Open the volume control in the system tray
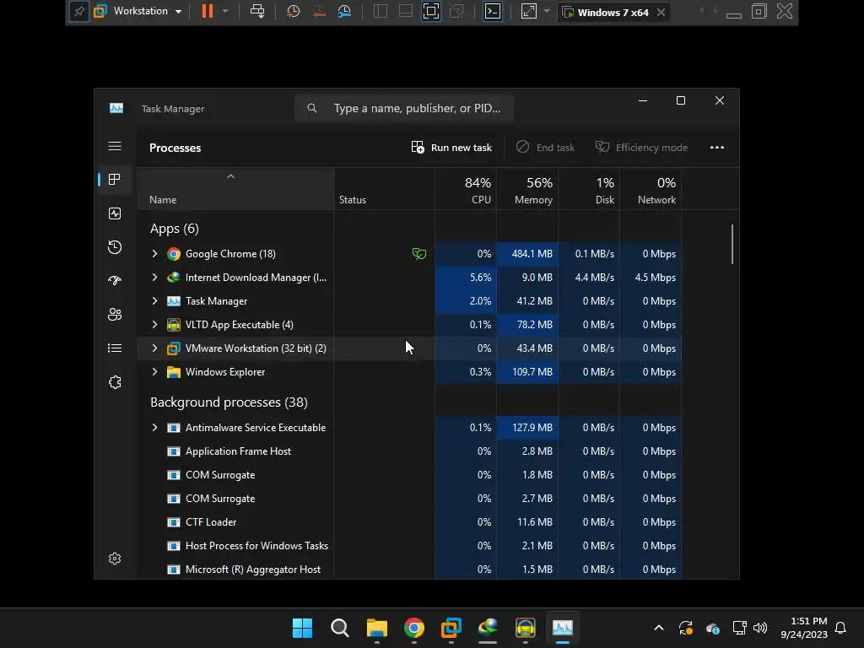The height and width of the screenshot is (648, 864). [x=760, y=628]
